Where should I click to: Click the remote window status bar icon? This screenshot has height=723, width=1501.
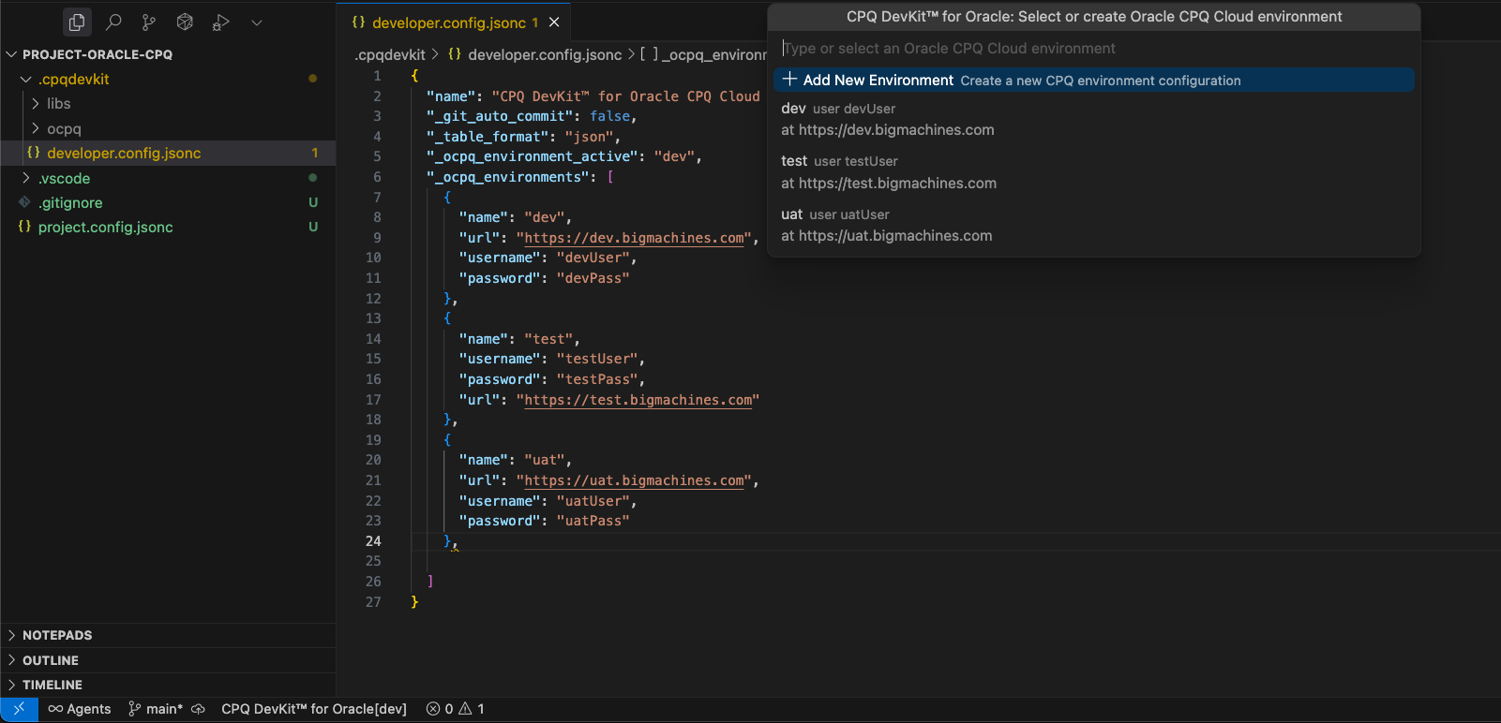pos(19,709)
